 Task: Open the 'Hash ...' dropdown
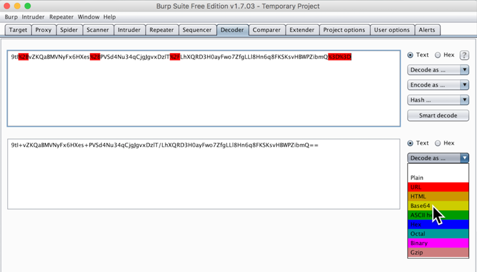(438, 100)
